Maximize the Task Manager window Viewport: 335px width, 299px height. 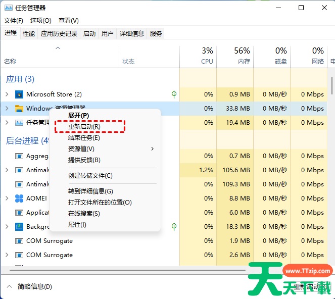pyautogui.click(x=301, y=8)
